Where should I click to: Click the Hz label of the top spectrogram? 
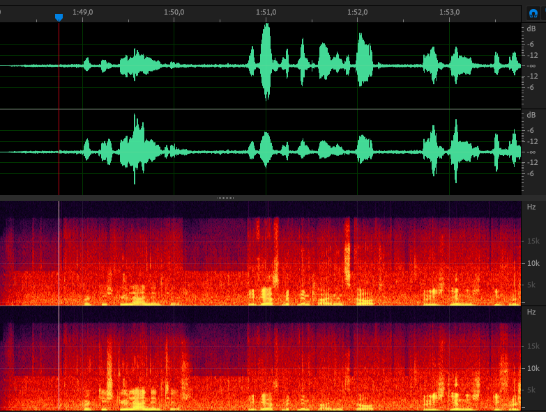pos(531,207)
